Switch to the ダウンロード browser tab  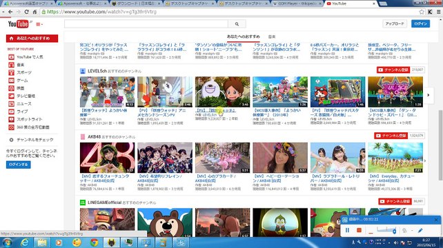coord(136,3)
